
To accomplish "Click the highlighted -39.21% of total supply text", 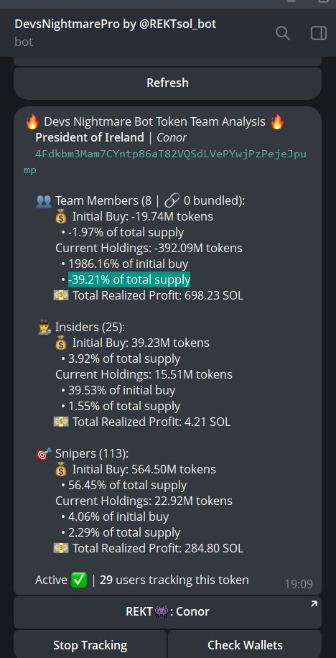I will (129, 279).
